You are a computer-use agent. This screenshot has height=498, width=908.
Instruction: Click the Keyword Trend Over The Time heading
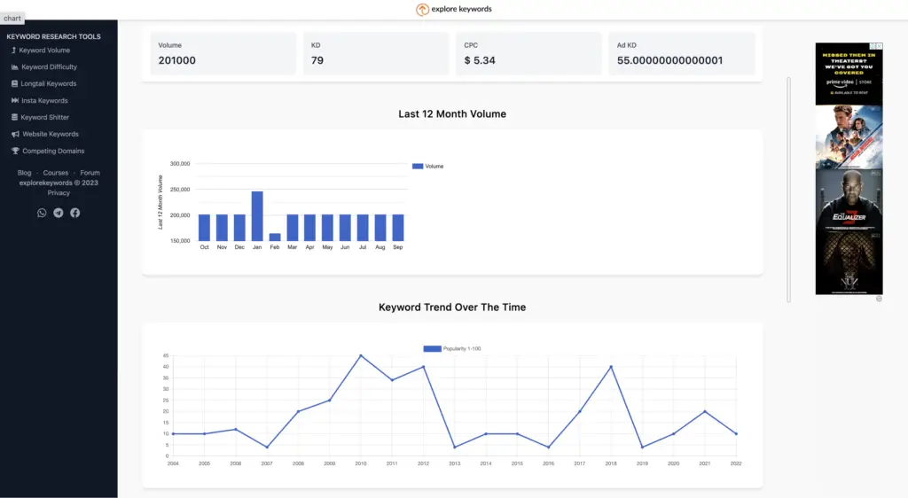pyautogui.click(x=452, y=307)
